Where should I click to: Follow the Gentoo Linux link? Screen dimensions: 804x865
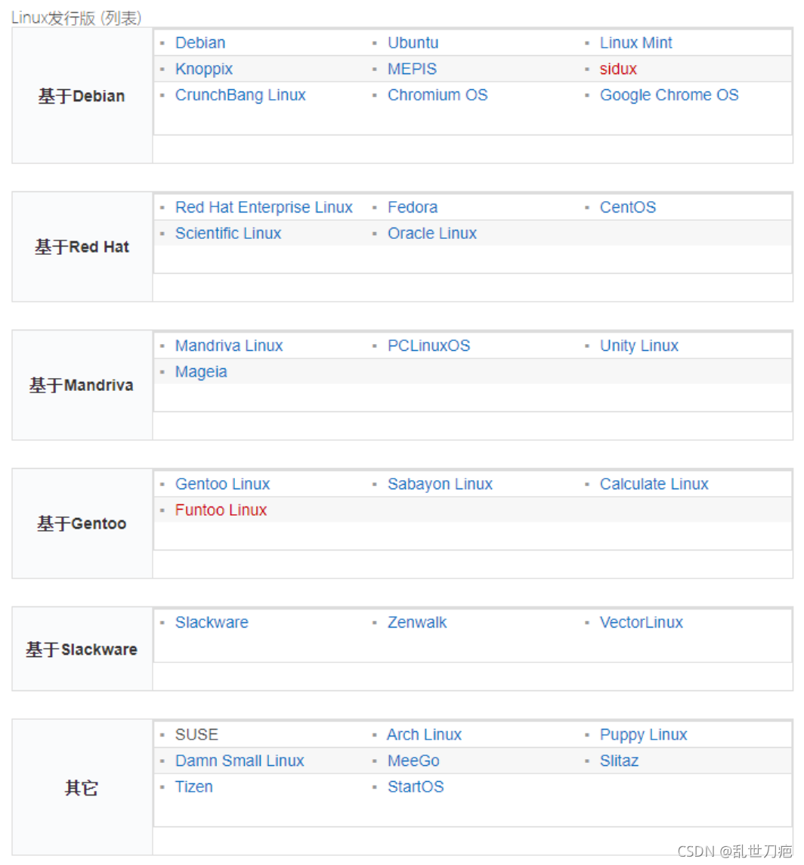tap(222, 485)
